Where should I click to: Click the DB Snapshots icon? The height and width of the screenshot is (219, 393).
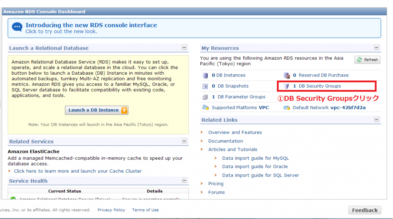pyautogui.click(x=205, y=86)
